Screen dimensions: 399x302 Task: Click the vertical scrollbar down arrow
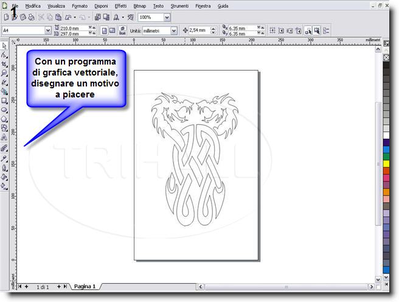(x=378, y=279)
